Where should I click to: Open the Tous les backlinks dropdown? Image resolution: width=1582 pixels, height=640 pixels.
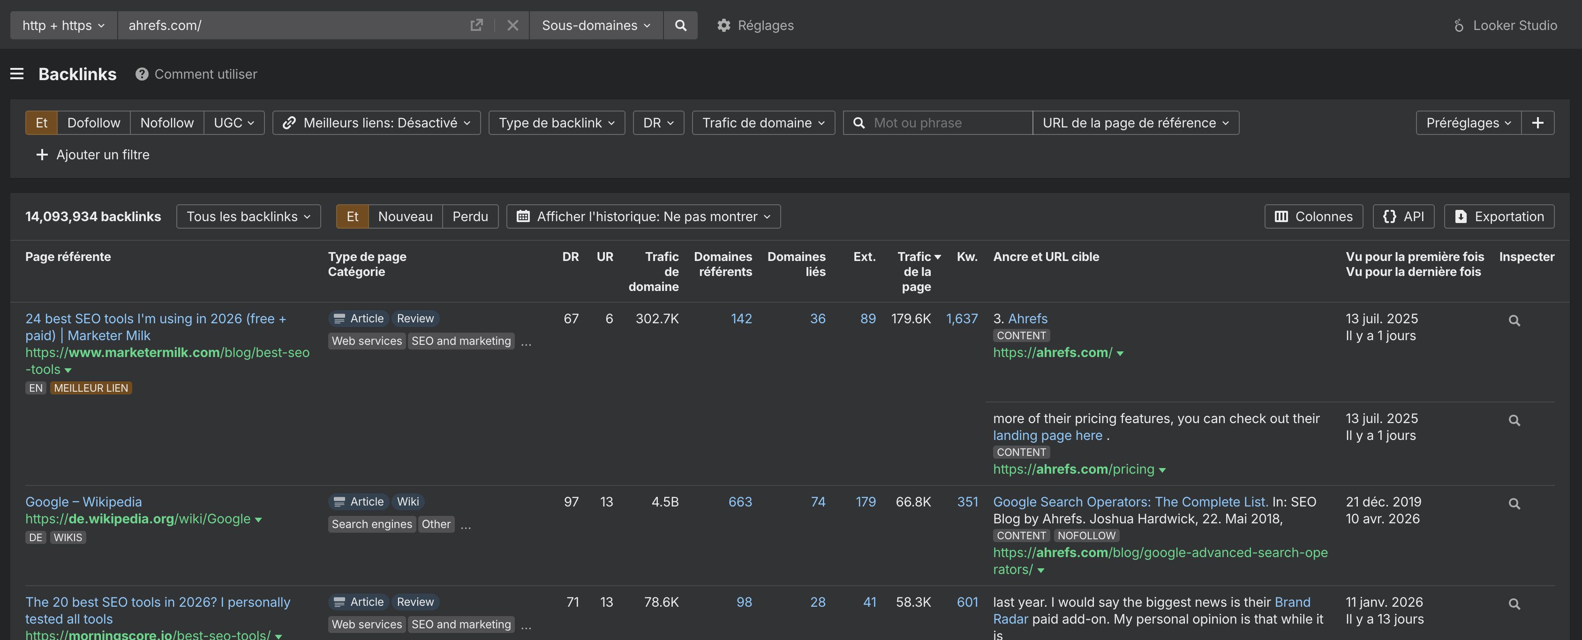(249, 216)
